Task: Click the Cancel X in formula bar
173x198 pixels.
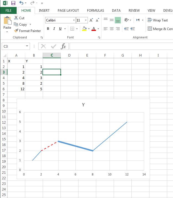Action: tap(43, 46)
